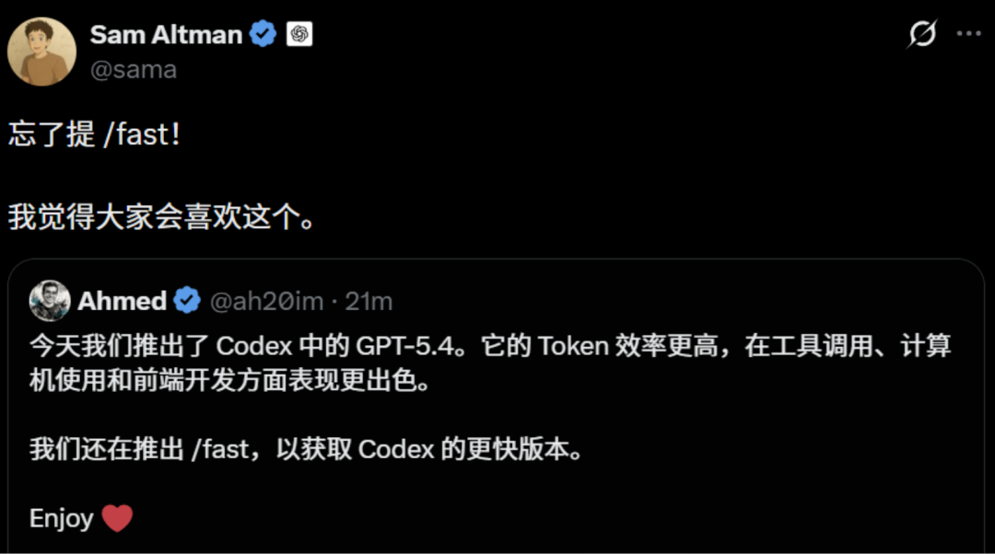Open the Grok explain-post icon
The image size is (995, 554).
click(x=922, y=34)
